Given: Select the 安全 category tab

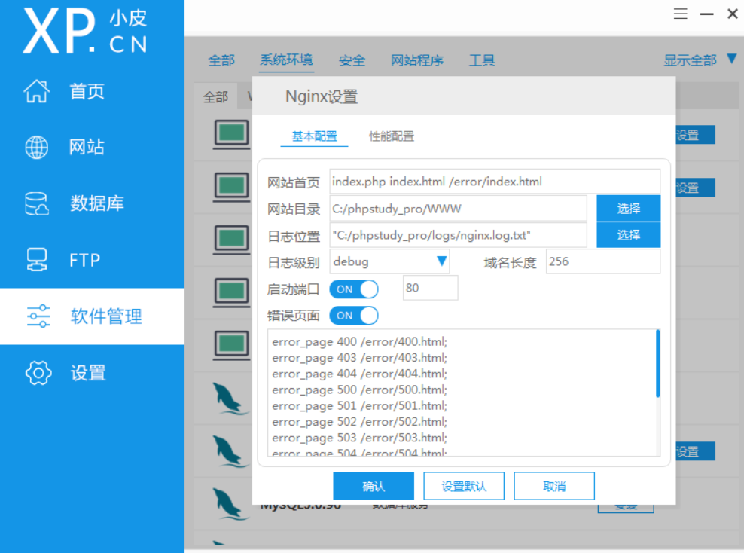Looking at the screenshot, I should pyautogui.click(x=352, y=60).
